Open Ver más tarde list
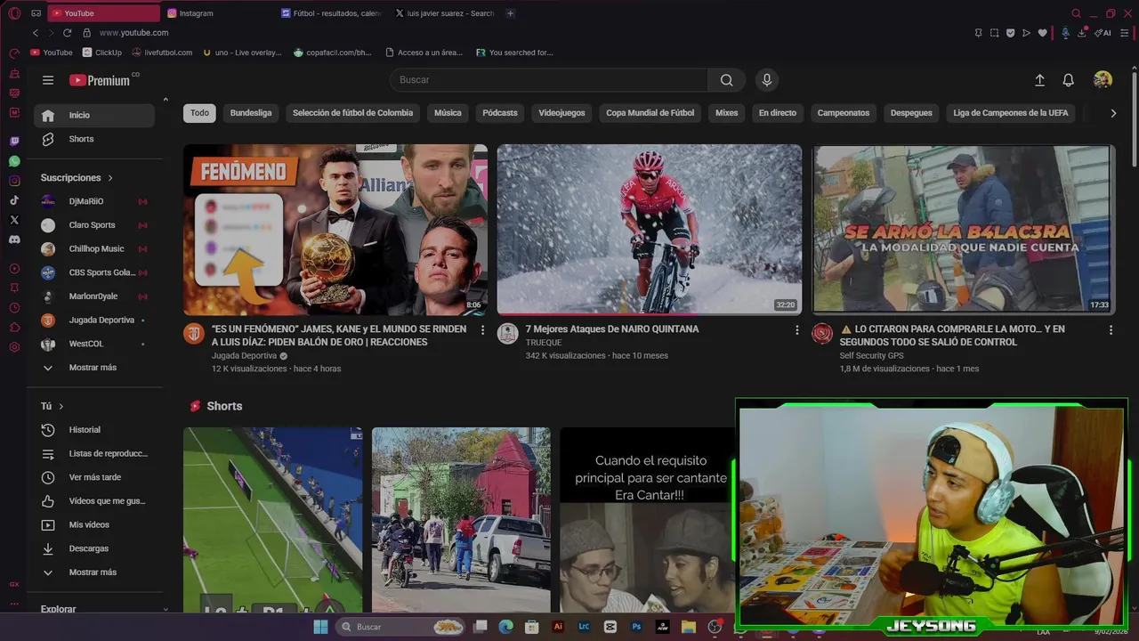Image resolution: width=1139 pixels, height=641 pixels. pyautogui.click(x=94, y=477)
